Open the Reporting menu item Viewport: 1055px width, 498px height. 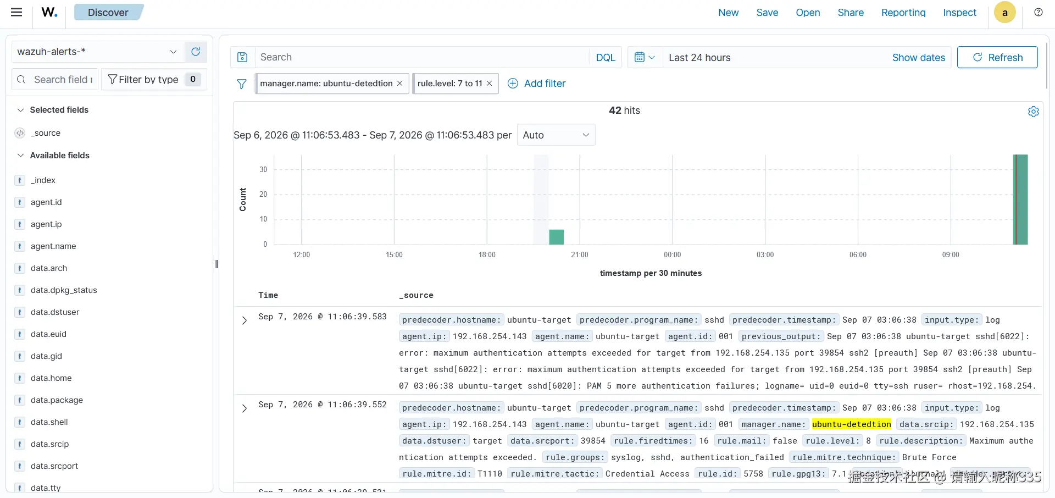[x=903, y=12]
